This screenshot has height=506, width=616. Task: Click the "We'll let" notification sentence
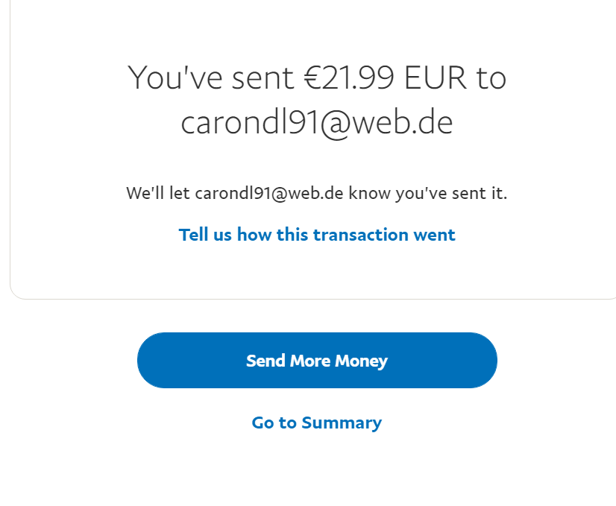(158, 194)
